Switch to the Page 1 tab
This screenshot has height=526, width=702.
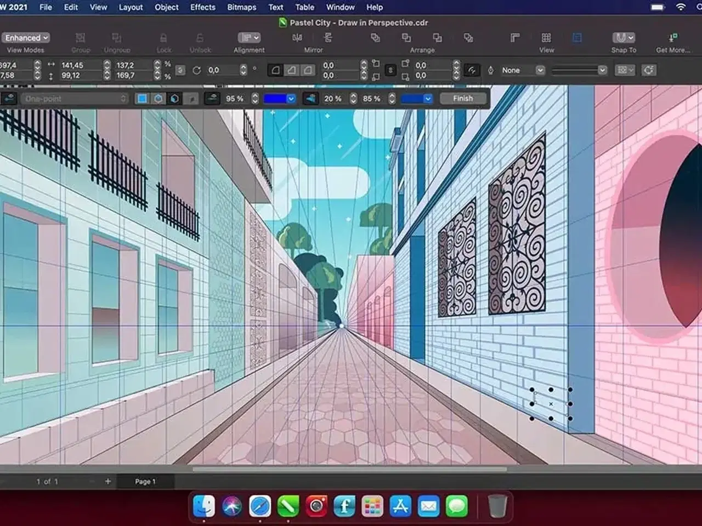point(145,481)
